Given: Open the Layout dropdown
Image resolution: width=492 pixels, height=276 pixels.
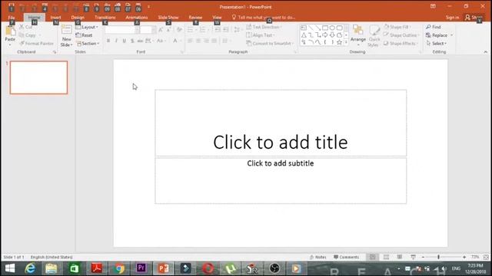Looking at the screenshot, I should click(x=87, y=28).
